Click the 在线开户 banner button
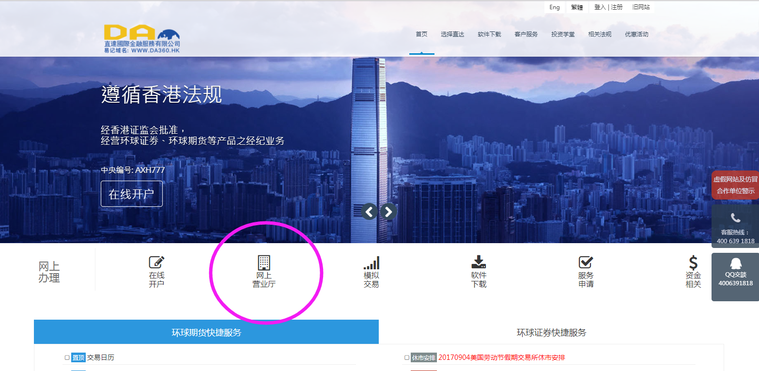This screenshot has width=759, height=371. (x=132, y=194)
